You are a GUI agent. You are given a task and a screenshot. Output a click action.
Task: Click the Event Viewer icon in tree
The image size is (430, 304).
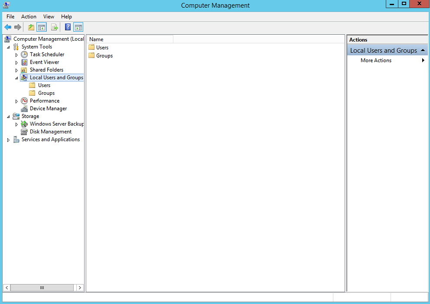click(24, 62)
